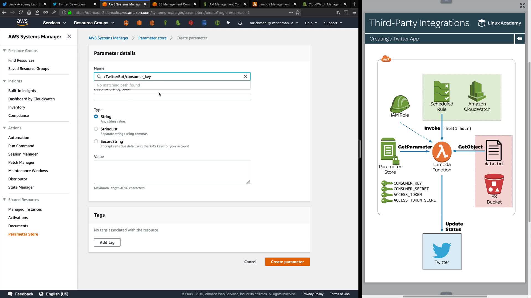The width and height of the screenshot is (531, 298).
Task: Open the Services dropdown menu
Action: 54,23
